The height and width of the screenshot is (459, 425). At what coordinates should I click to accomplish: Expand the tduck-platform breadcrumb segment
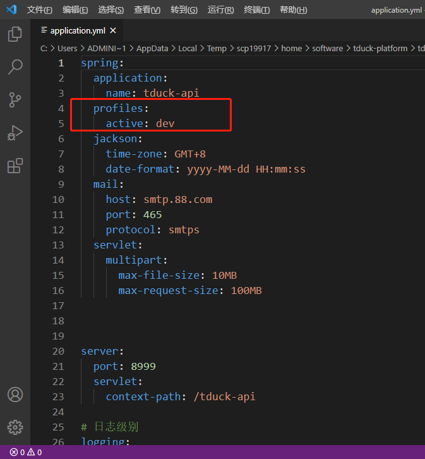380,48
